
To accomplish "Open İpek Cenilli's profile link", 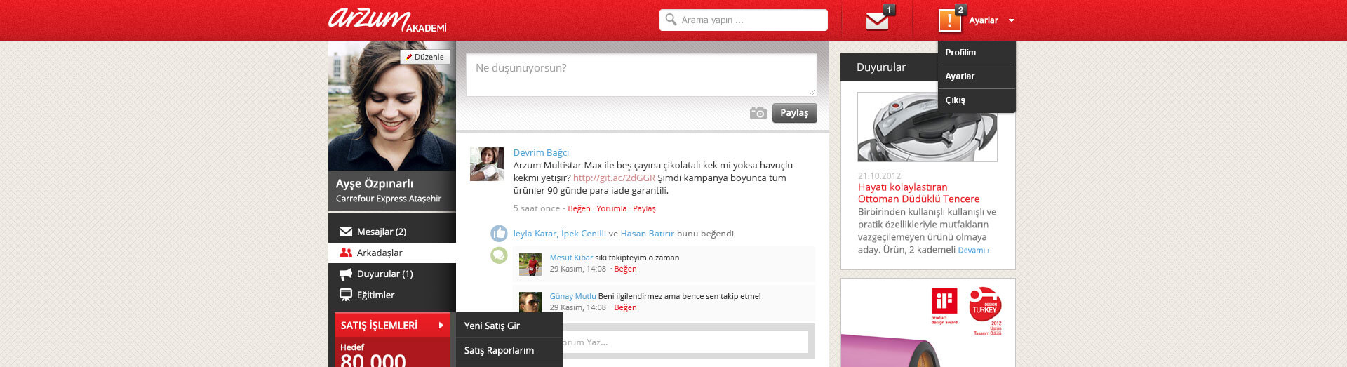I will click(584, 234).
